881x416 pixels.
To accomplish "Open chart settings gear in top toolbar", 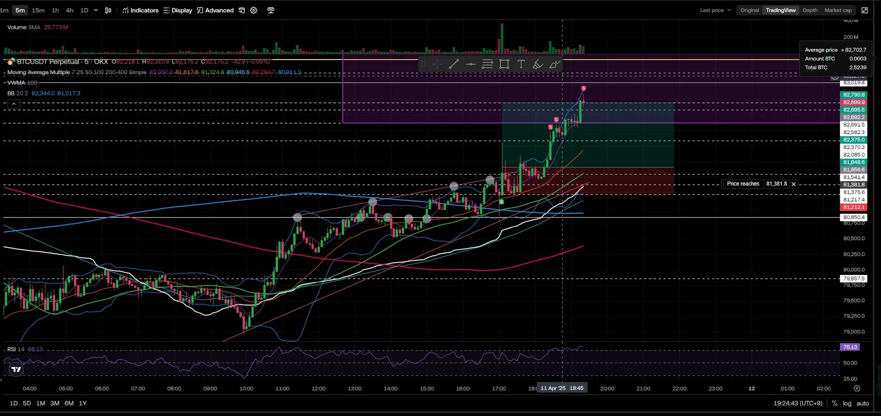I will 254,10.
